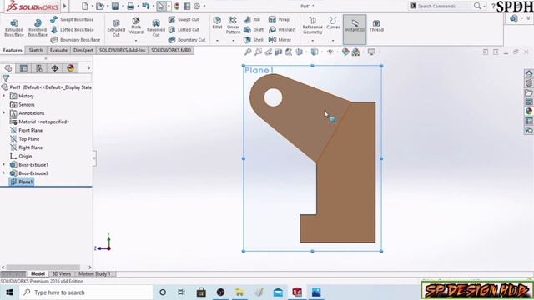Select the Fillet tool

coord(217,23)
